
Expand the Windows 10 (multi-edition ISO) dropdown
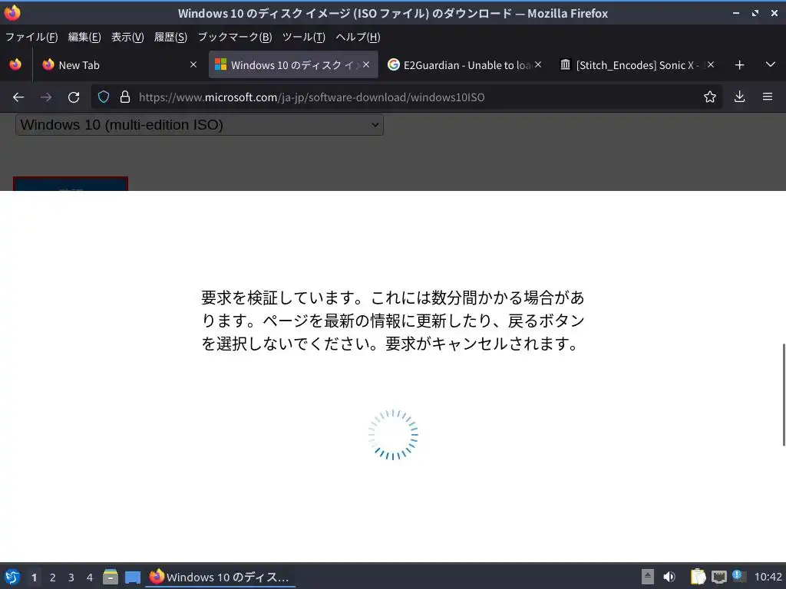pos(200,125)
